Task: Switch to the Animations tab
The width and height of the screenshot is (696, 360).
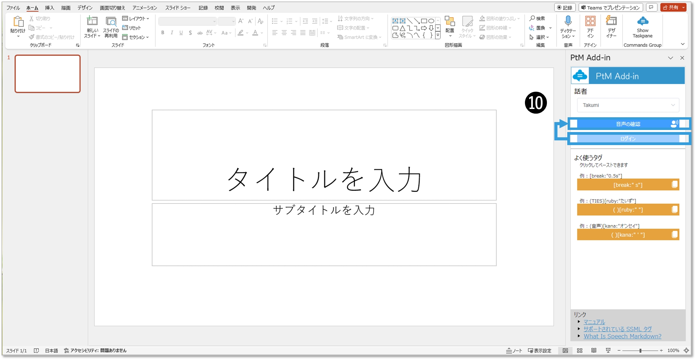Action: pyautogui.click(x=145, y=8)
